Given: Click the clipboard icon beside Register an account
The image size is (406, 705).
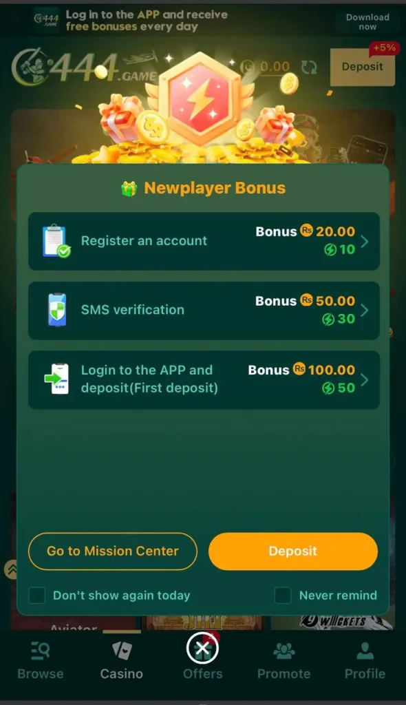Looking at the screenshot, I should click(x=56, y=241).
